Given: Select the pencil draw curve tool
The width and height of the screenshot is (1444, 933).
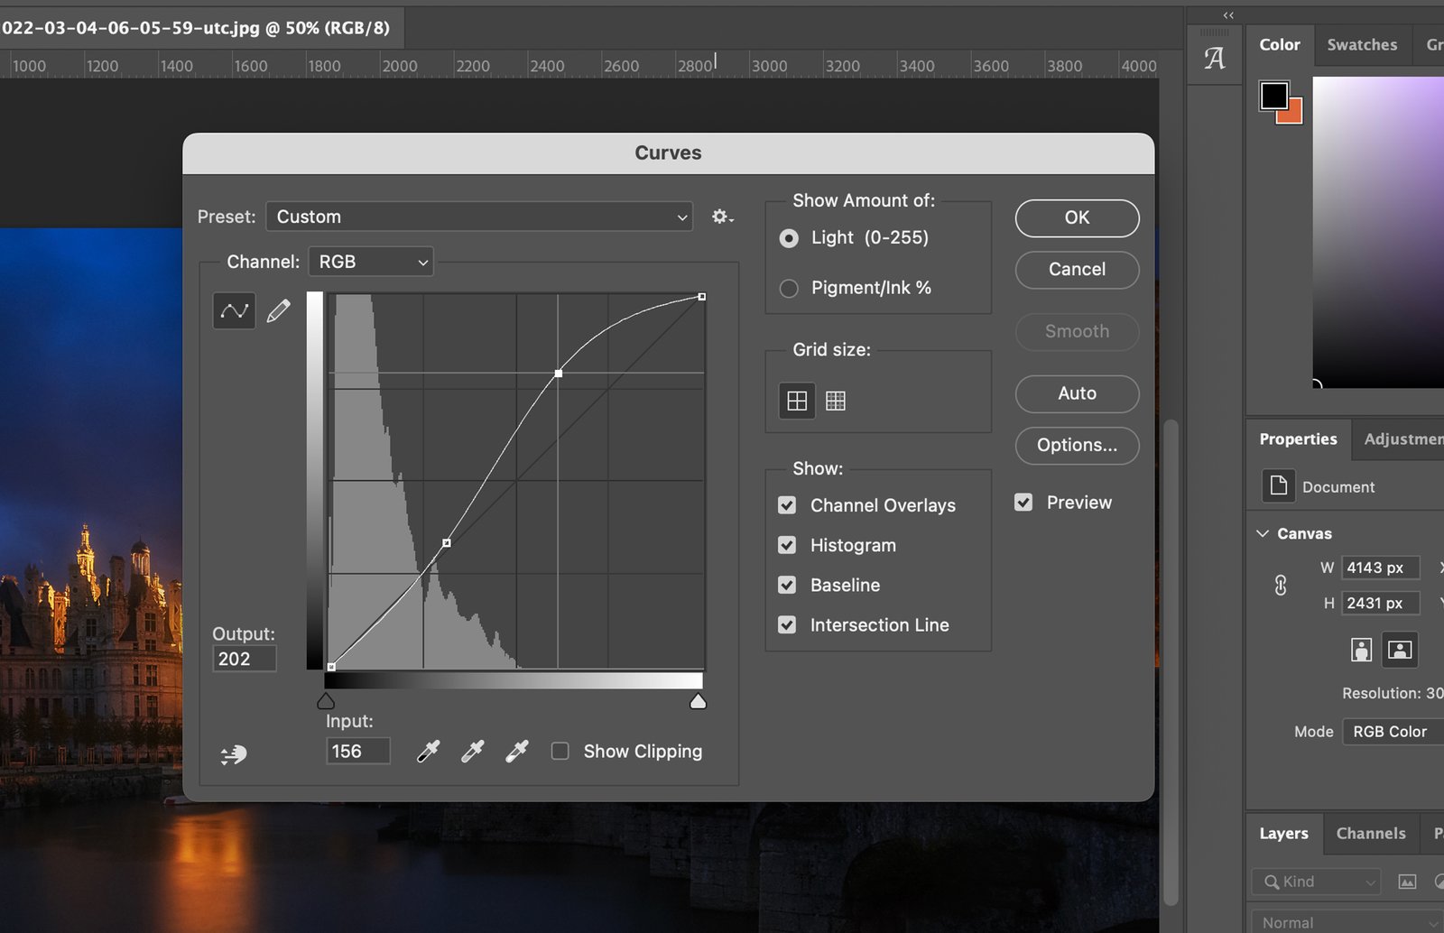Looking at the screenshot, I should pos(279,311).
